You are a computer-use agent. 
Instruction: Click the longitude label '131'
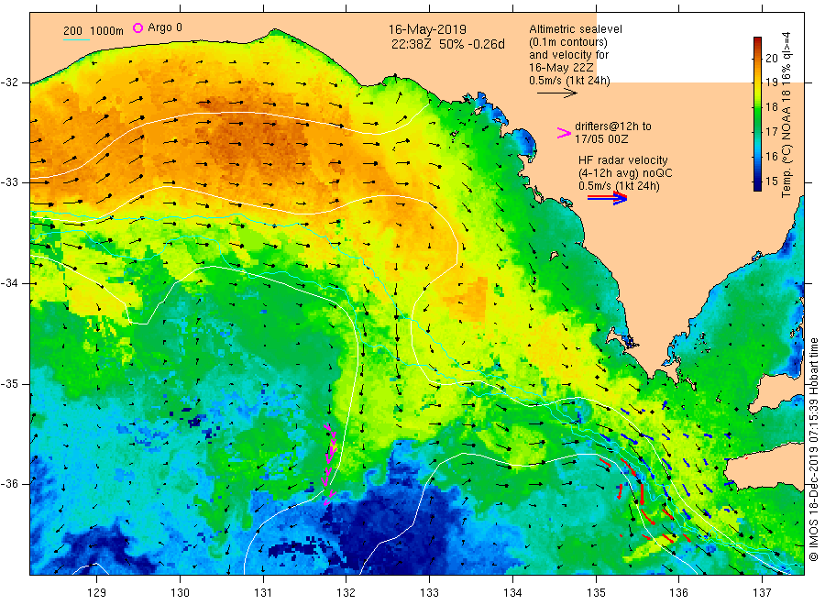tap(263, 593)
